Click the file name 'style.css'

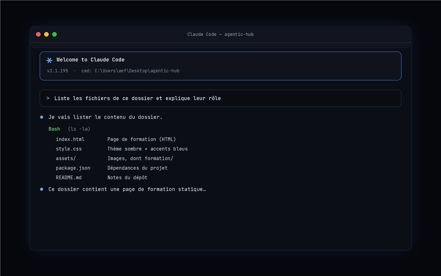coord(69,149)
